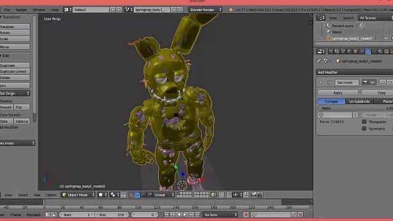
Task: Click the Copy modifier button
Action: click(x=377, y=93)
